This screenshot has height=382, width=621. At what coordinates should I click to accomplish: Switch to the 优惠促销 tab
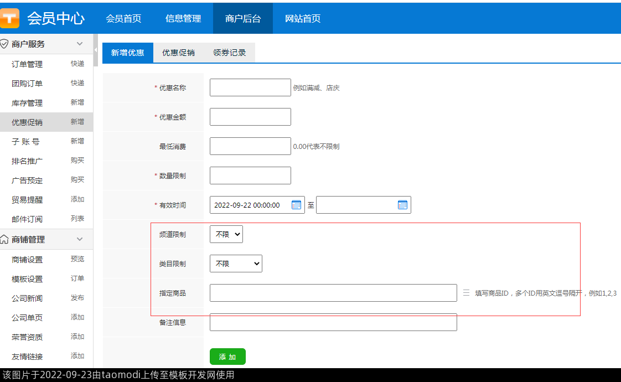click(x=178, y=53)
